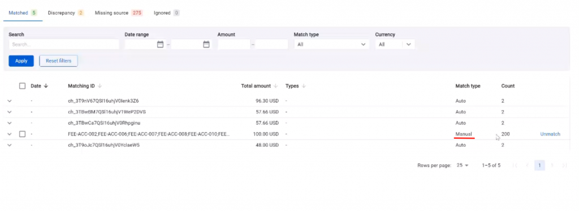
Task: Expand row ch_3T9oJc7QSl16uhjV0YclaeW5
Action: pos(10,145)
